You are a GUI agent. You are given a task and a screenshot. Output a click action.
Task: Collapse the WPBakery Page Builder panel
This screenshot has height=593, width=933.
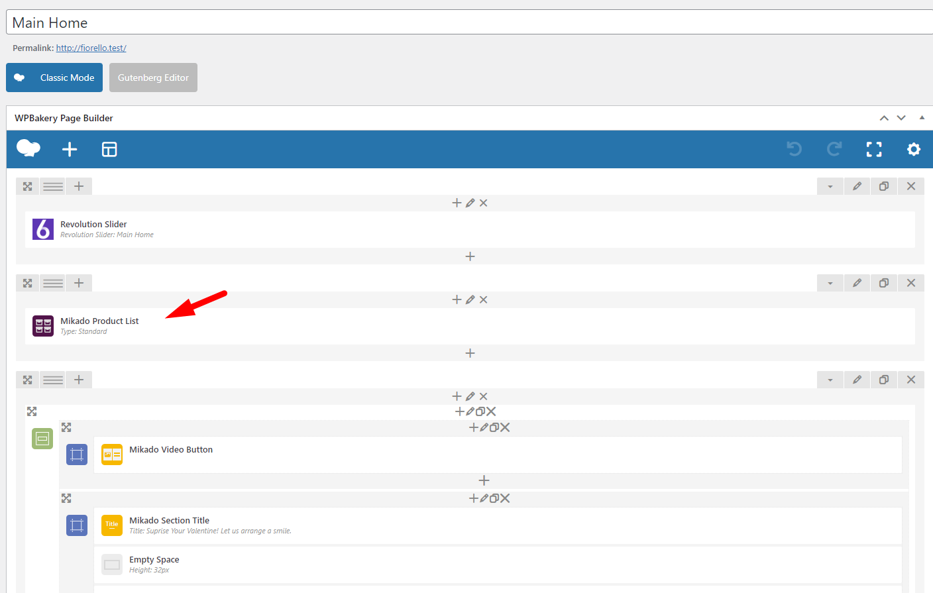(922, 117)
